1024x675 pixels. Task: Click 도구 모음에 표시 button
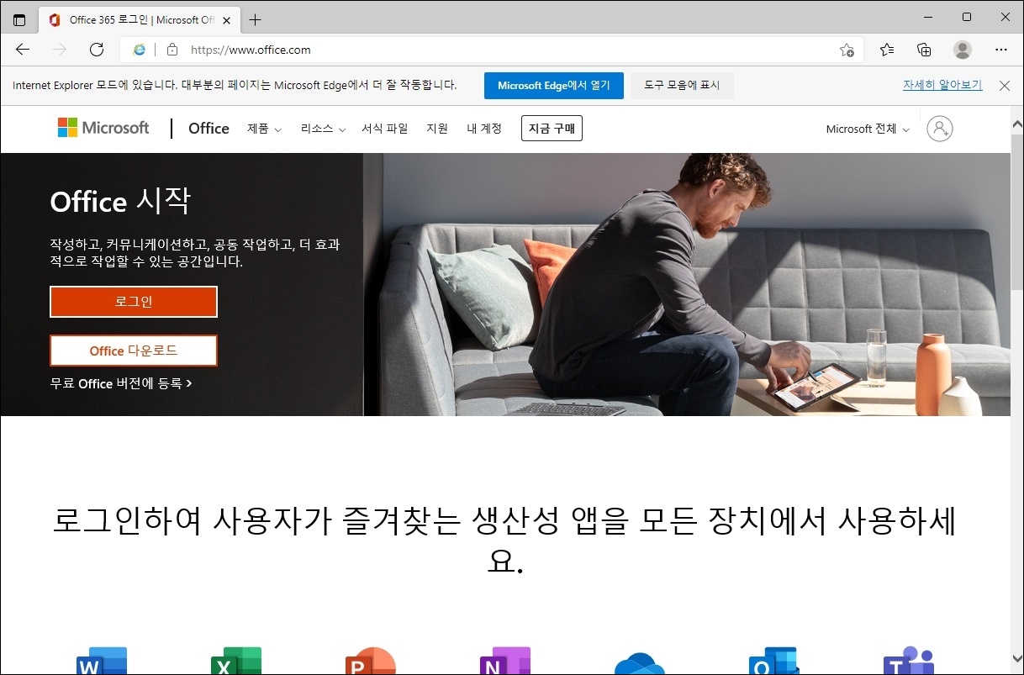(682, 86)
